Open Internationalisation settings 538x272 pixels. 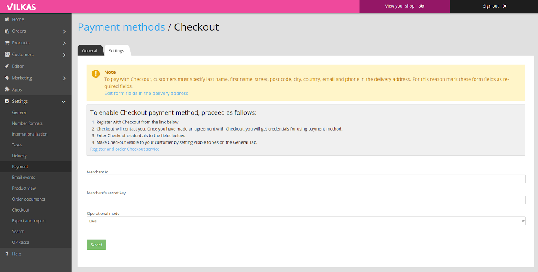pyautogui.click(x=30, y=134)
